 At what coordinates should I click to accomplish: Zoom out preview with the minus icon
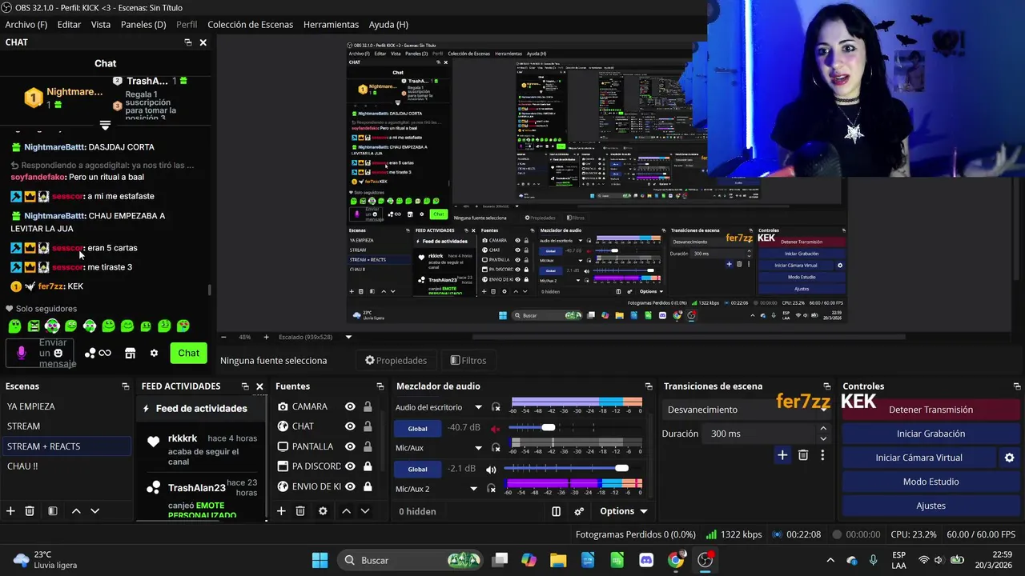[x=223, y=337]
